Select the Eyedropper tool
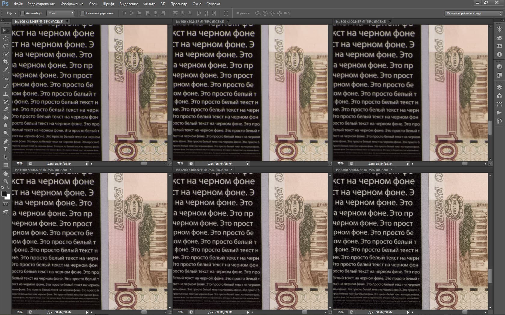 click(x=6, y=70)
